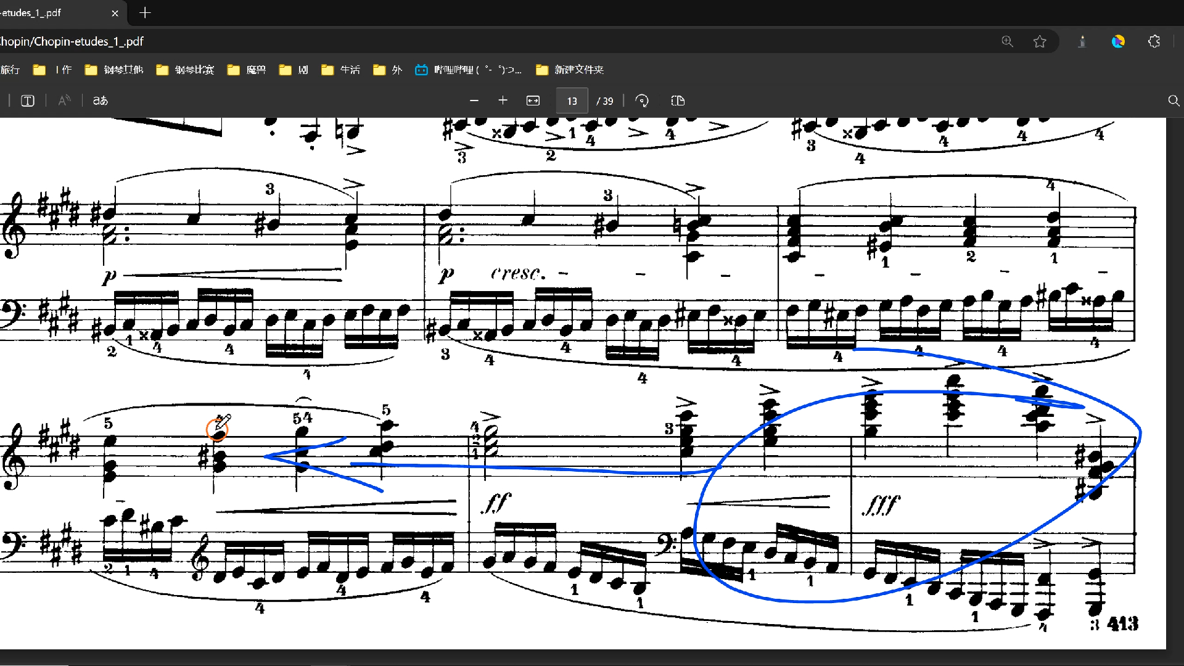This screenshot has height=666, width=1184.
Task: Click the page number field showing 13
Action: pos(572,101)
